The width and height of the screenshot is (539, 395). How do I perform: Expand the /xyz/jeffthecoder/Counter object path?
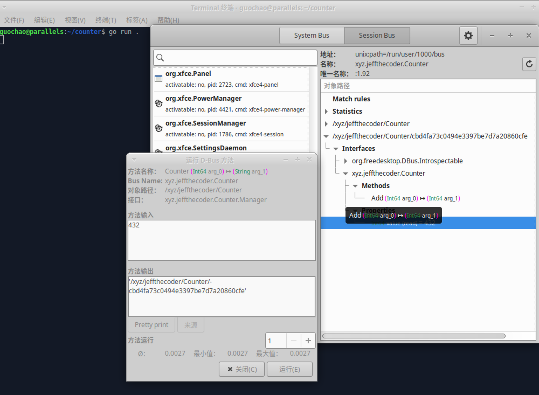[x=326, y=124]
